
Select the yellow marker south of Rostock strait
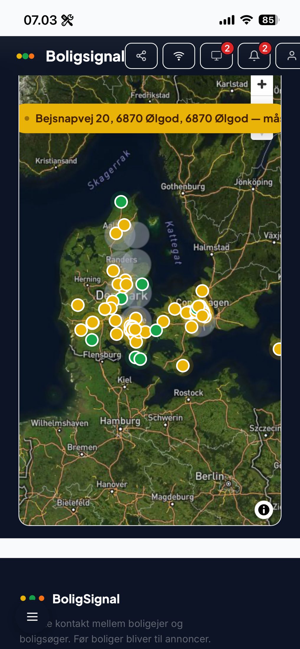(x=183, y=366)
